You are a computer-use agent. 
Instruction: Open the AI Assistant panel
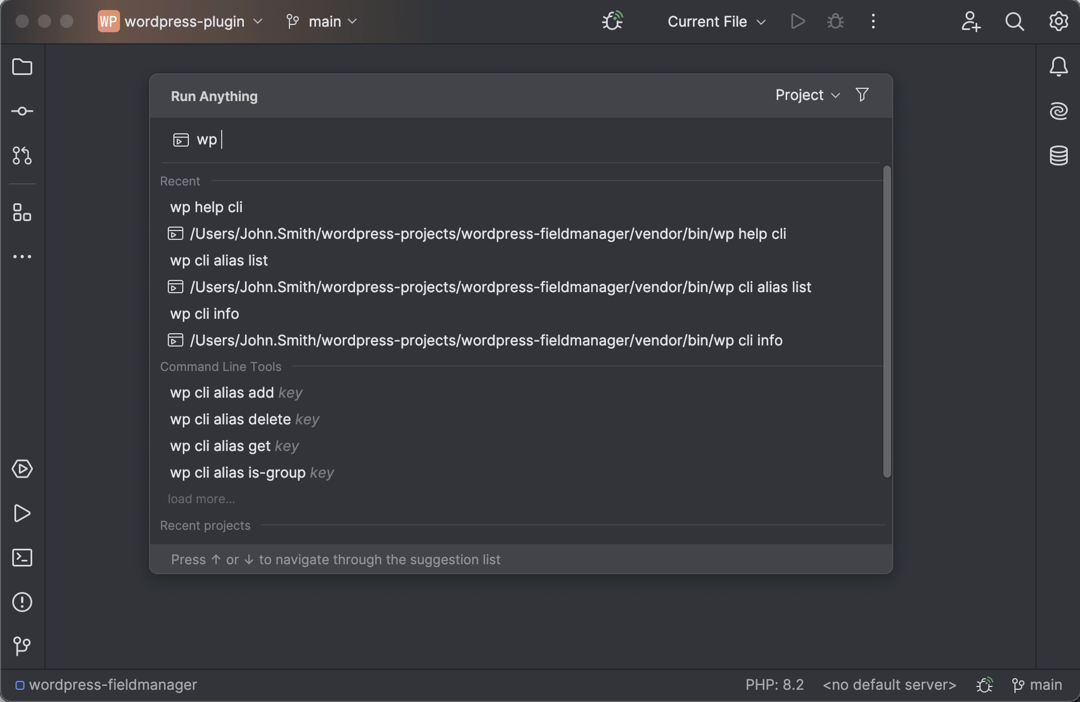click(1058, 111)
